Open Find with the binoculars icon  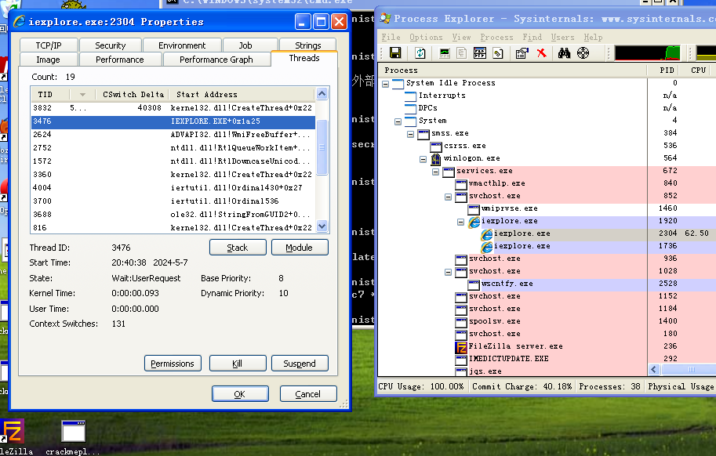click(564, 53)
